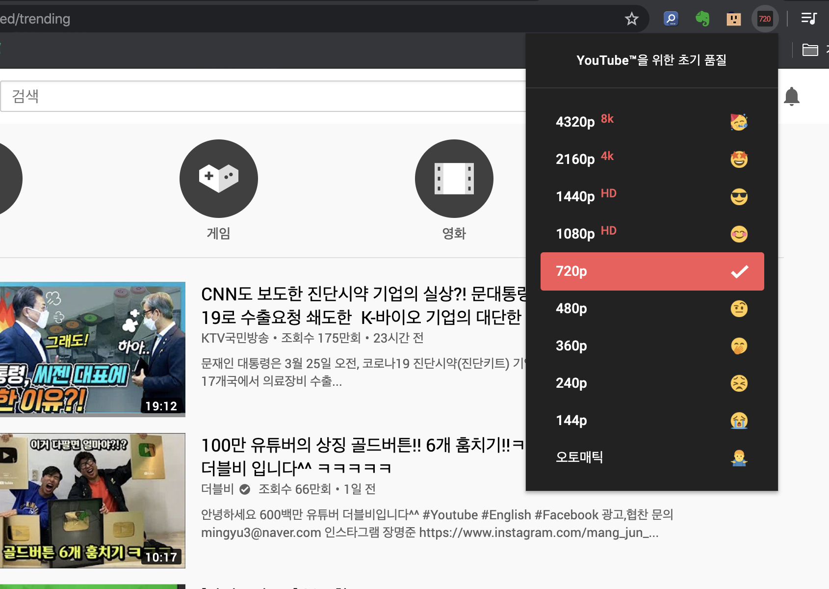Image resolution: width=829 pixels, height=589 pixels.
Task: Click the 영화 label text
Action: coord(454,234)
